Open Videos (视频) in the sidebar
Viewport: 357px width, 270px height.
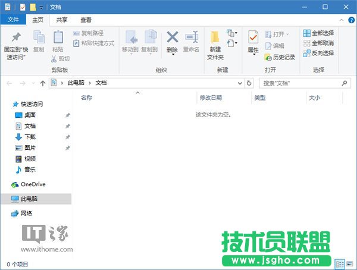pyautogui.click(x=26, y=159)
